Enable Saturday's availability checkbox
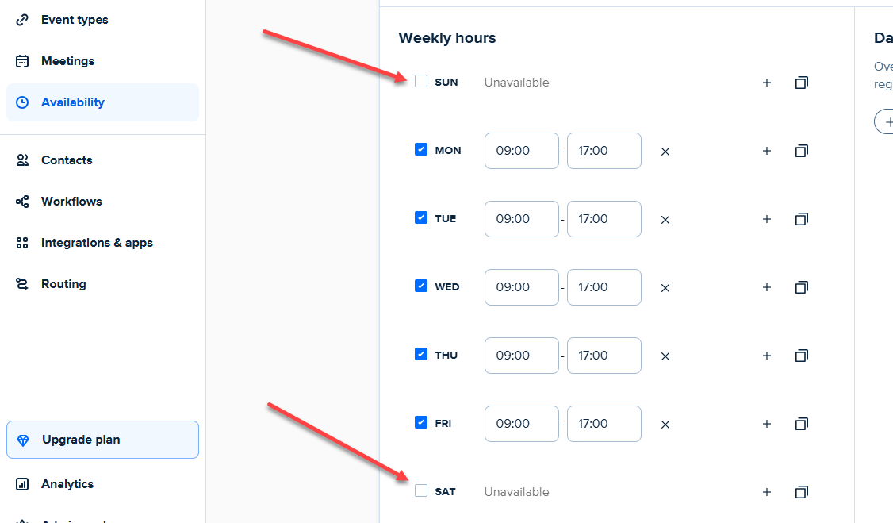This screenshot has height=523, width=893. (x=420, y=490)
